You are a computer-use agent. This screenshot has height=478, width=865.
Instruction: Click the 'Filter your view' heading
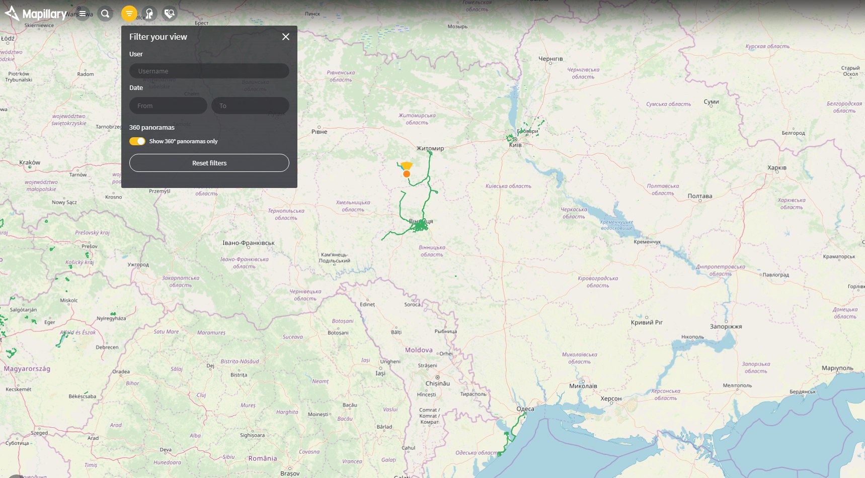pyautogui.click(x=158, y=37)
